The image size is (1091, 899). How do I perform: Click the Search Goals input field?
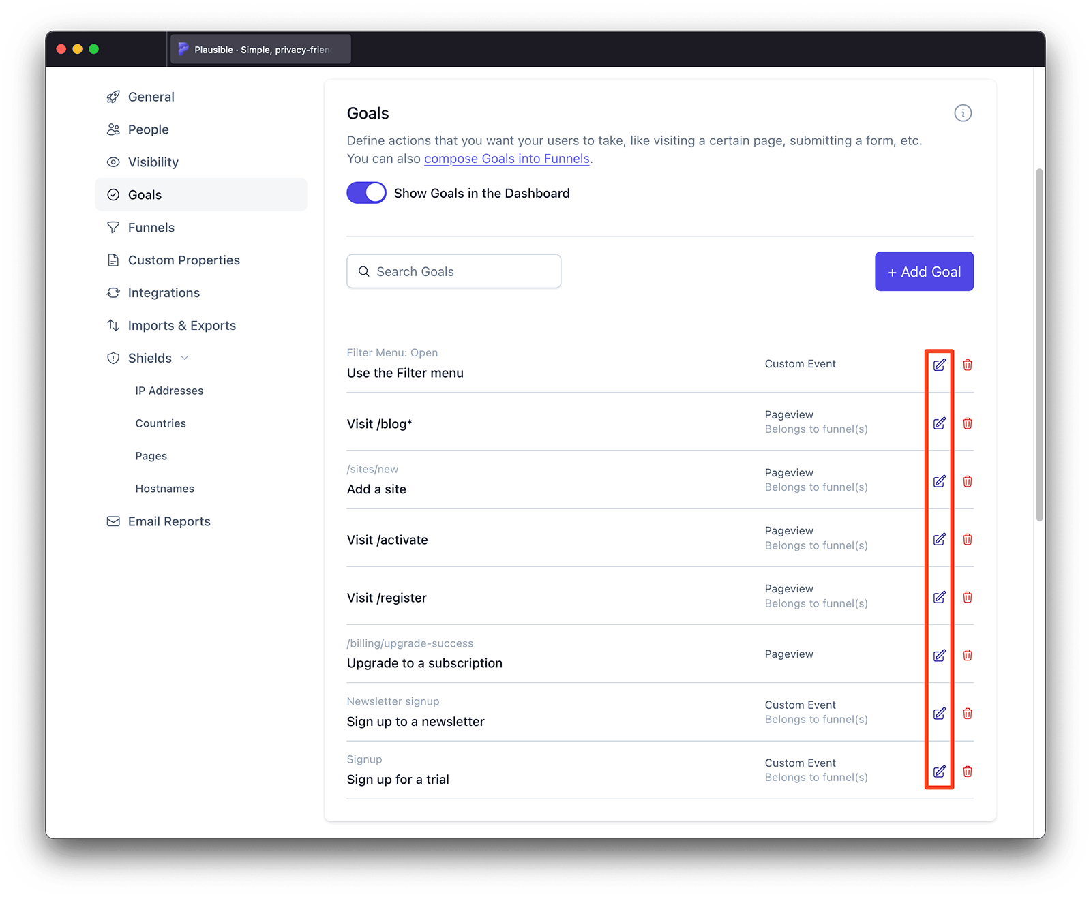(x=453, y=271)
